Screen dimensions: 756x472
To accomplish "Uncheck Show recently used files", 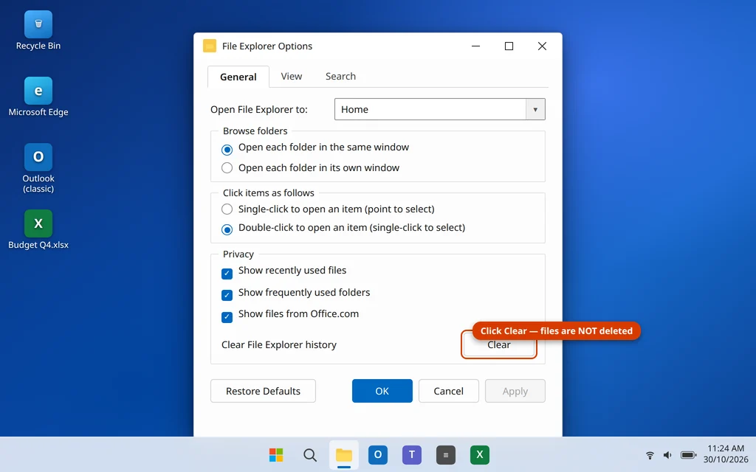I will click(227, 274).
